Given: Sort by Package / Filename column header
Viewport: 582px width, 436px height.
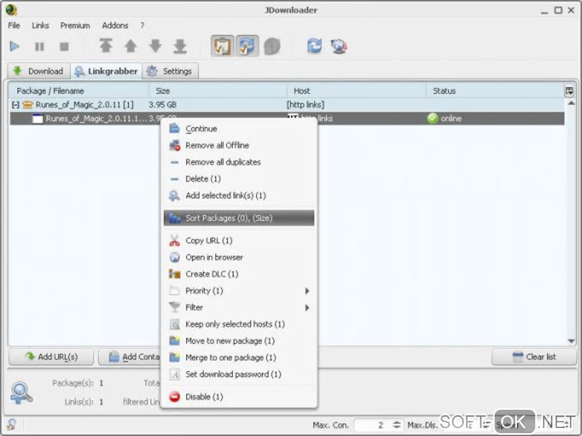Looking at the screenshot, I should (x=79, y=91).
